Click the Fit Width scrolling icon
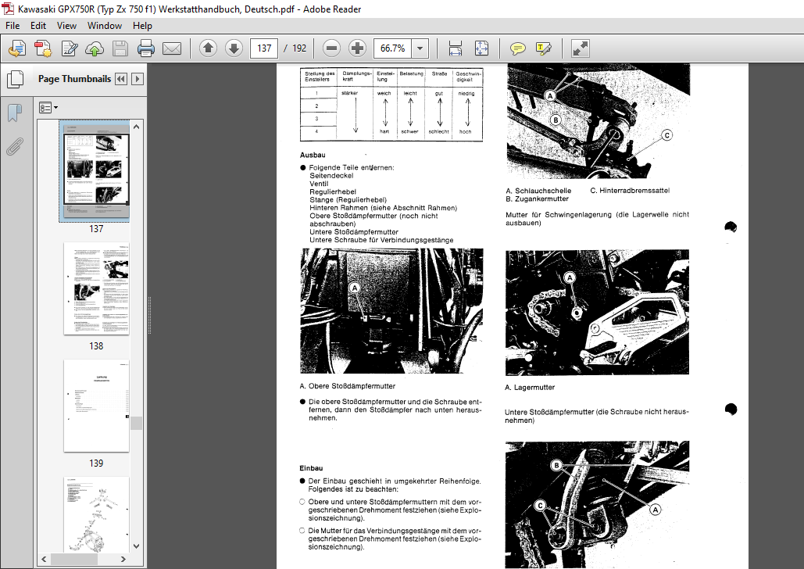 [456, 48]
